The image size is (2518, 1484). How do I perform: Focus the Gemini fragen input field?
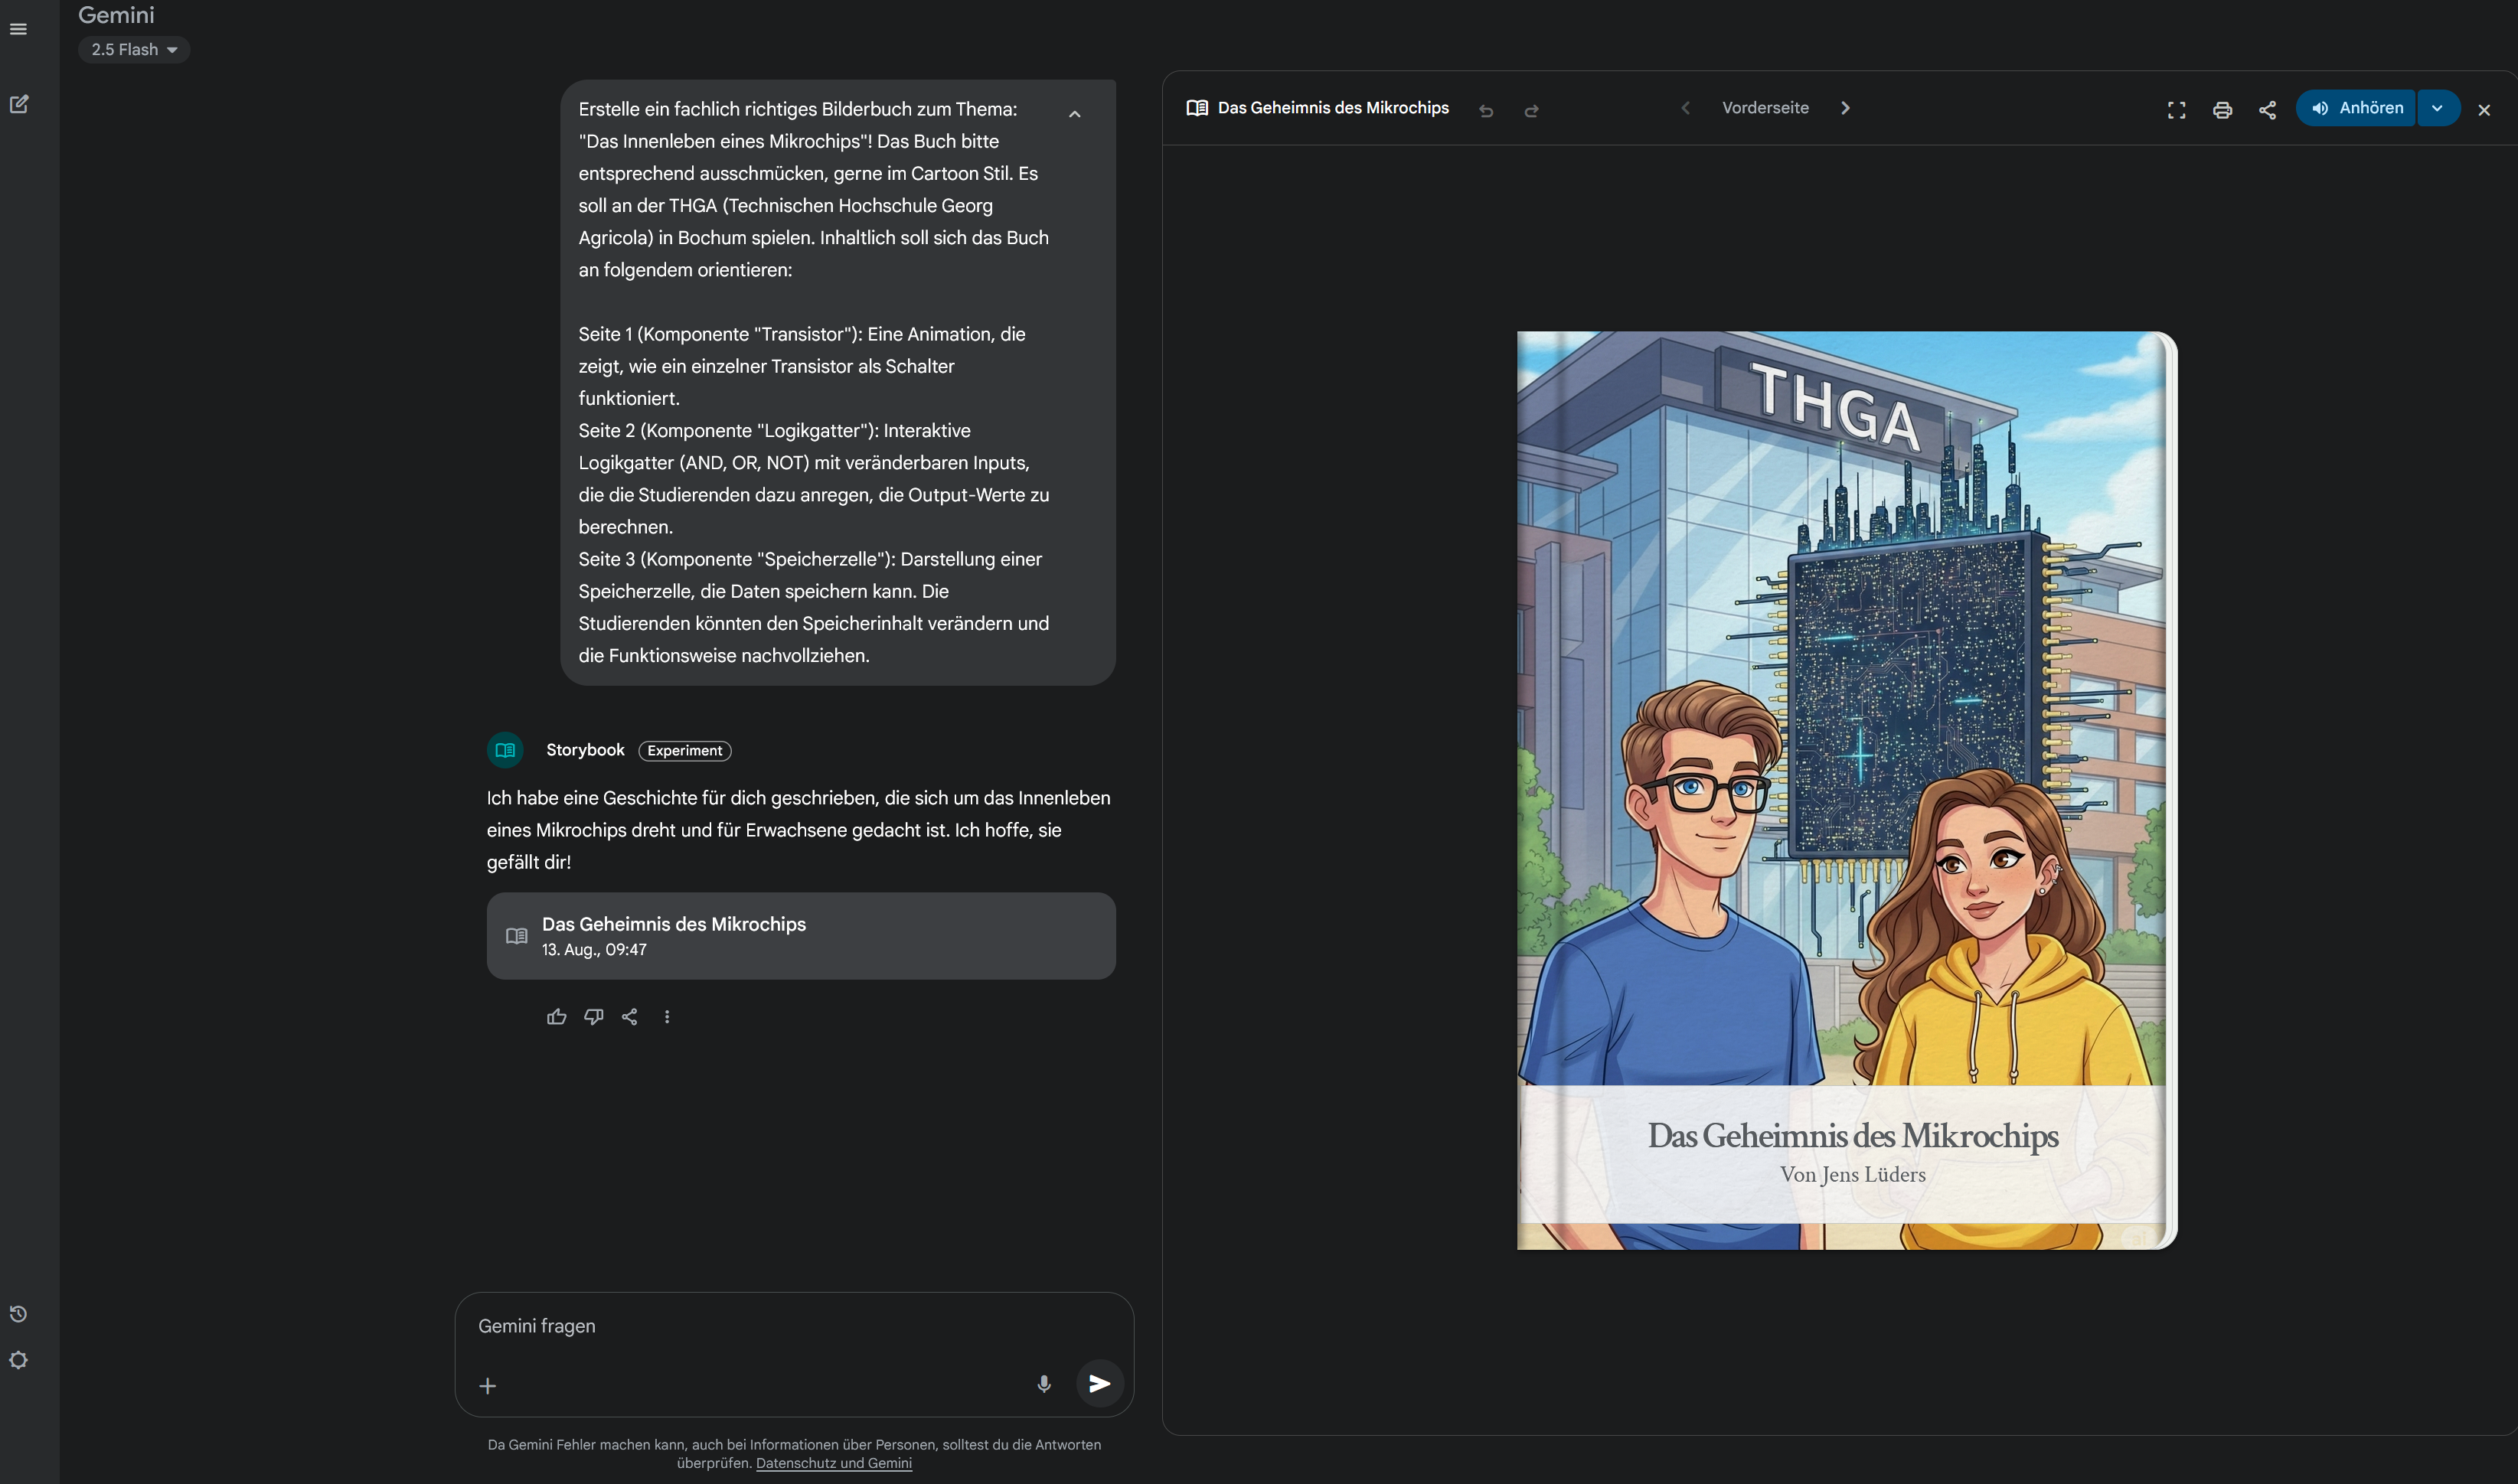click(x=794, y=1326)
